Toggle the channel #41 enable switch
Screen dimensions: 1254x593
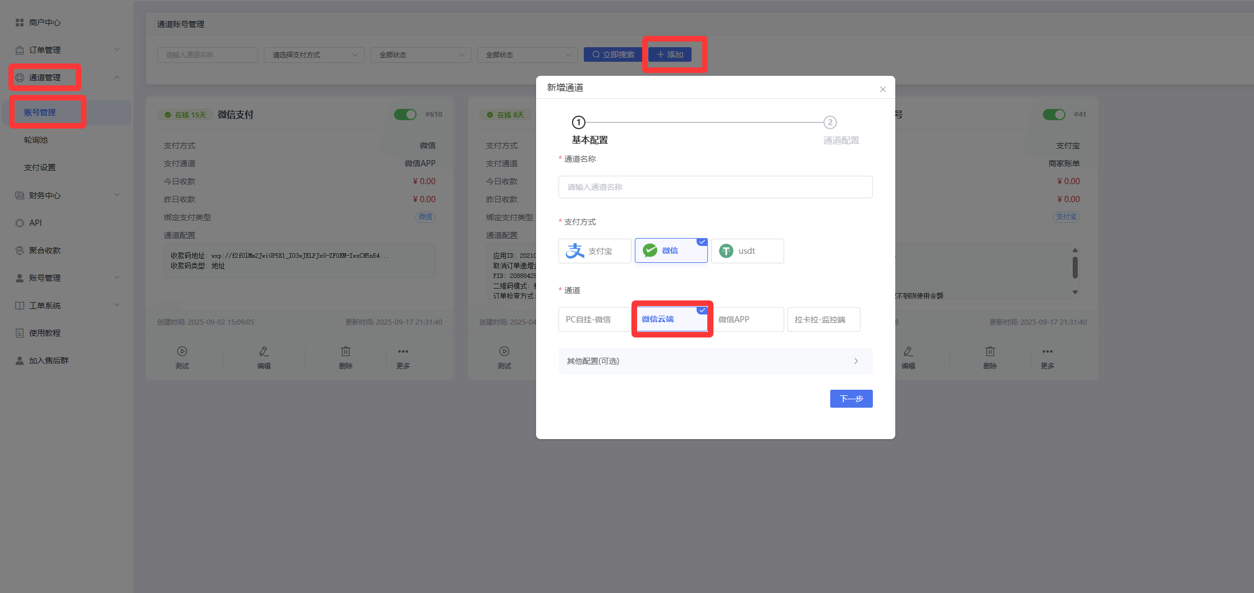click(x=1054, y=115)
